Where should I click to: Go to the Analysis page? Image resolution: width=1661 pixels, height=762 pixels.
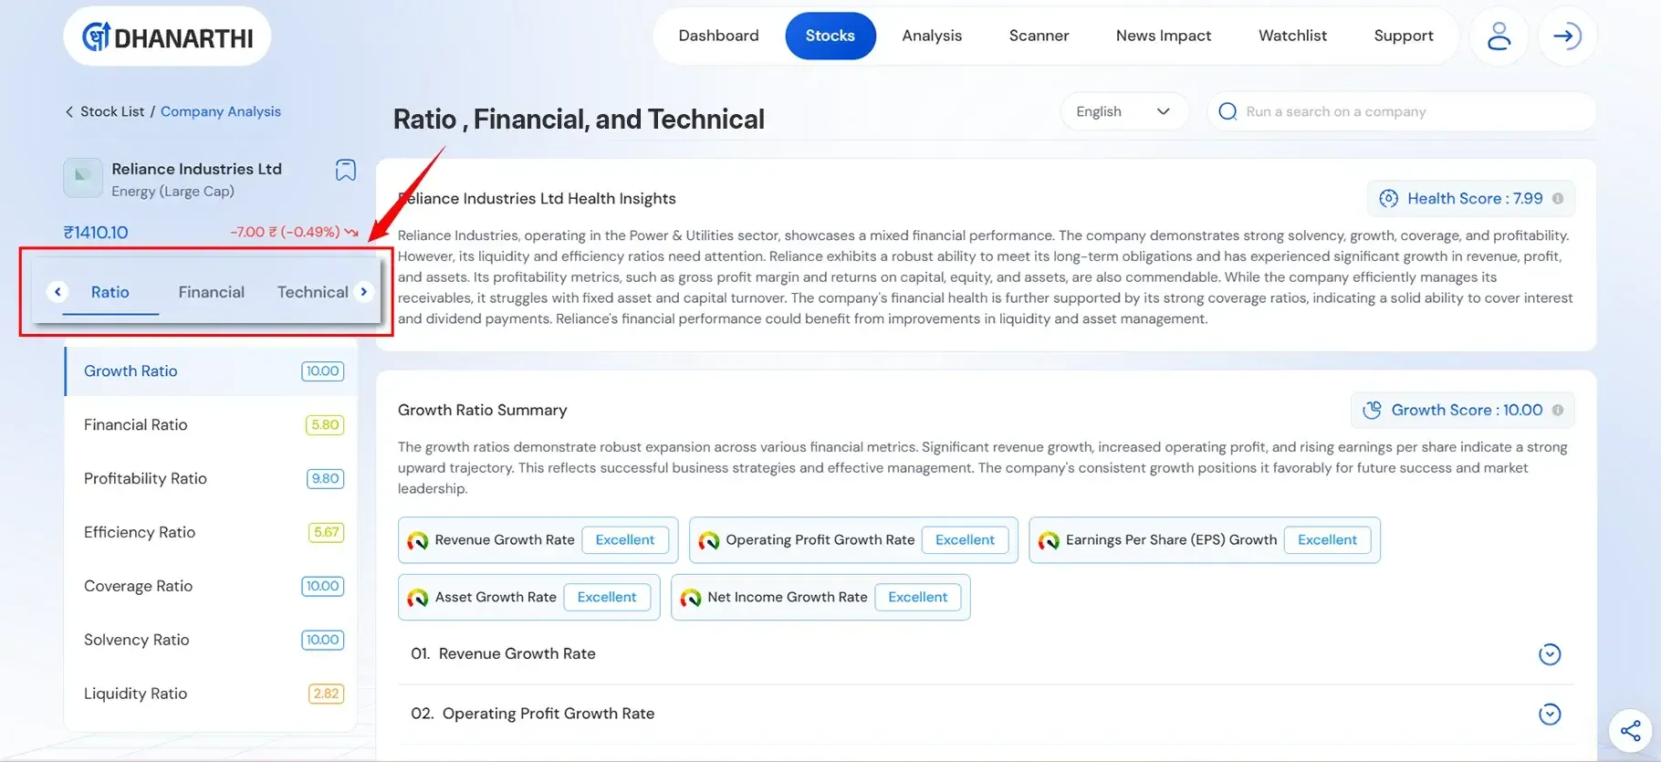pyautogui.click(x=932, y=36)
